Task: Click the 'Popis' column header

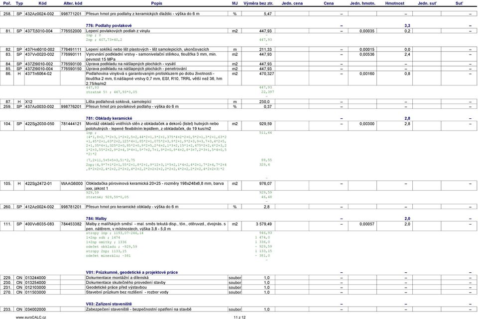Action: (x=156, y=3)
